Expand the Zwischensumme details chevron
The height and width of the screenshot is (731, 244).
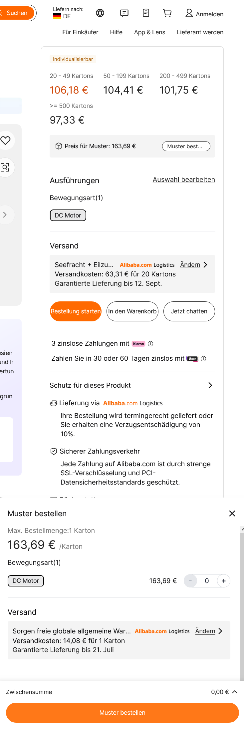coord(235,692)
